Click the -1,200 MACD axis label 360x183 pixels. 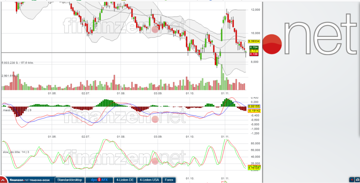click(x=255, y=133)
